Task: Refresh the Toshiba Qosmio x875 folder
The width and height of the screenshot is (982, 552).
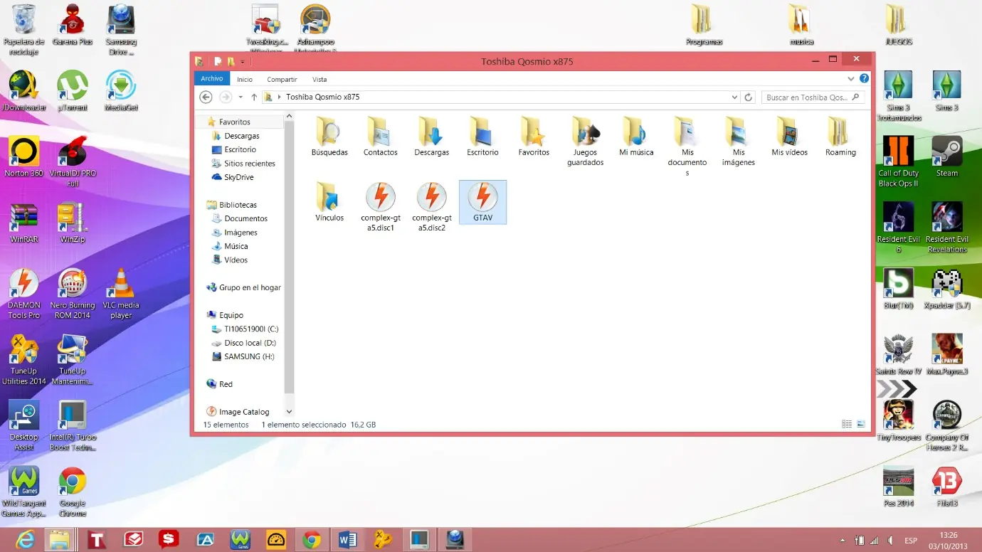Action: pos(748,97)
